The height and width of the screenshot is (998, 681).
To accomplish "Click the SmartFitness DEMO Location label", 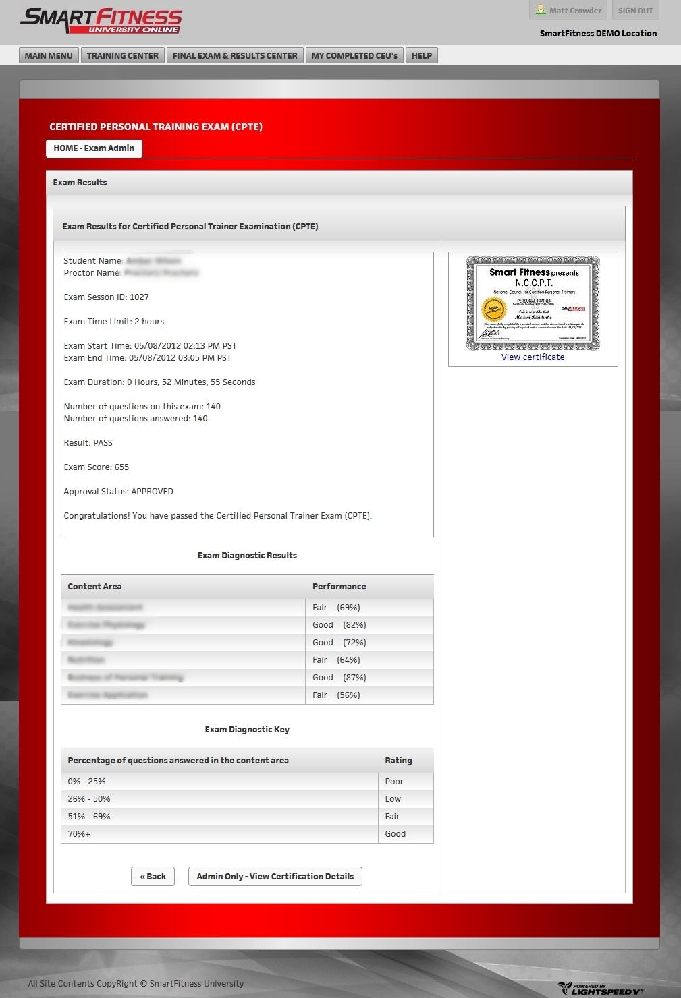I will [x=598, y=34].
